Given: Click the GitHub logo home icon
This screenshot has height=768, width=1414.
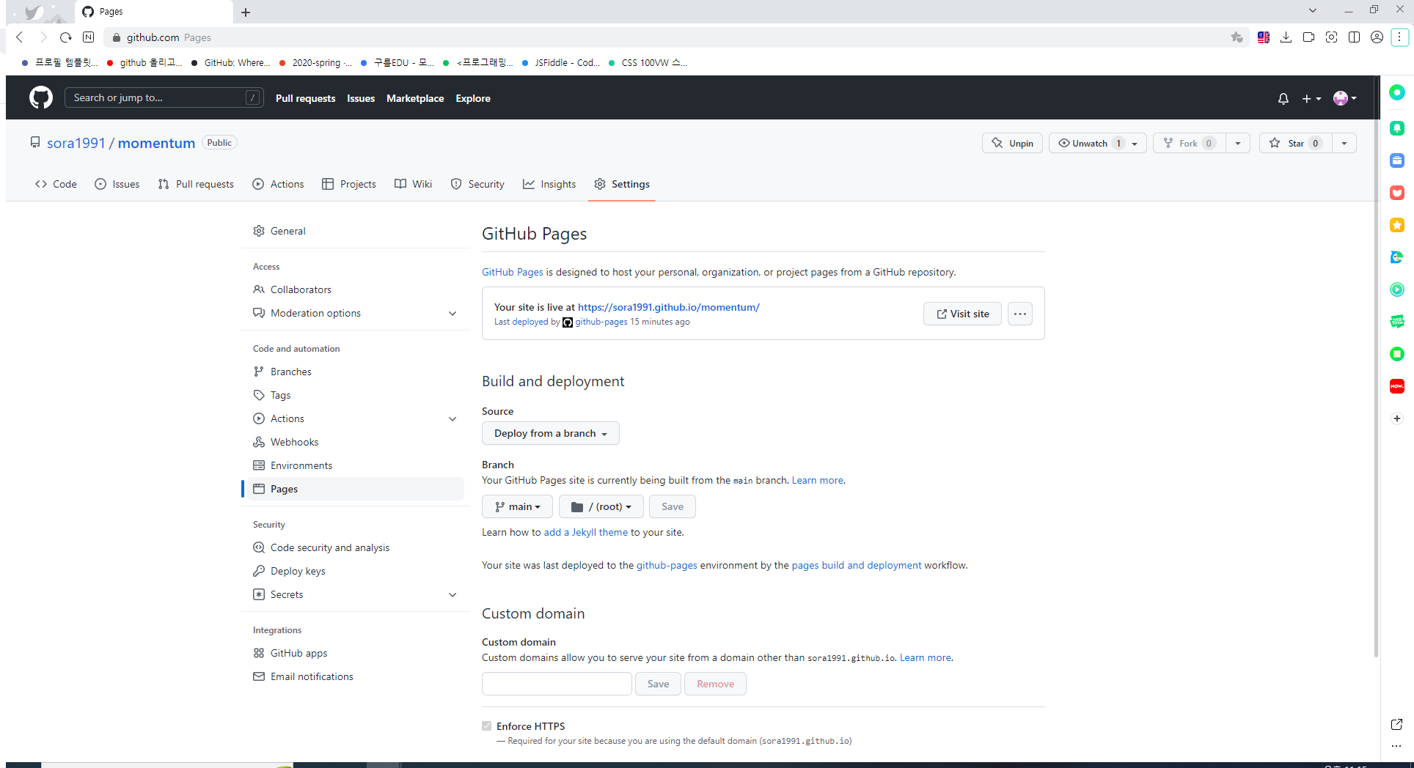Looking at the screenshot, I should [41, 97].
